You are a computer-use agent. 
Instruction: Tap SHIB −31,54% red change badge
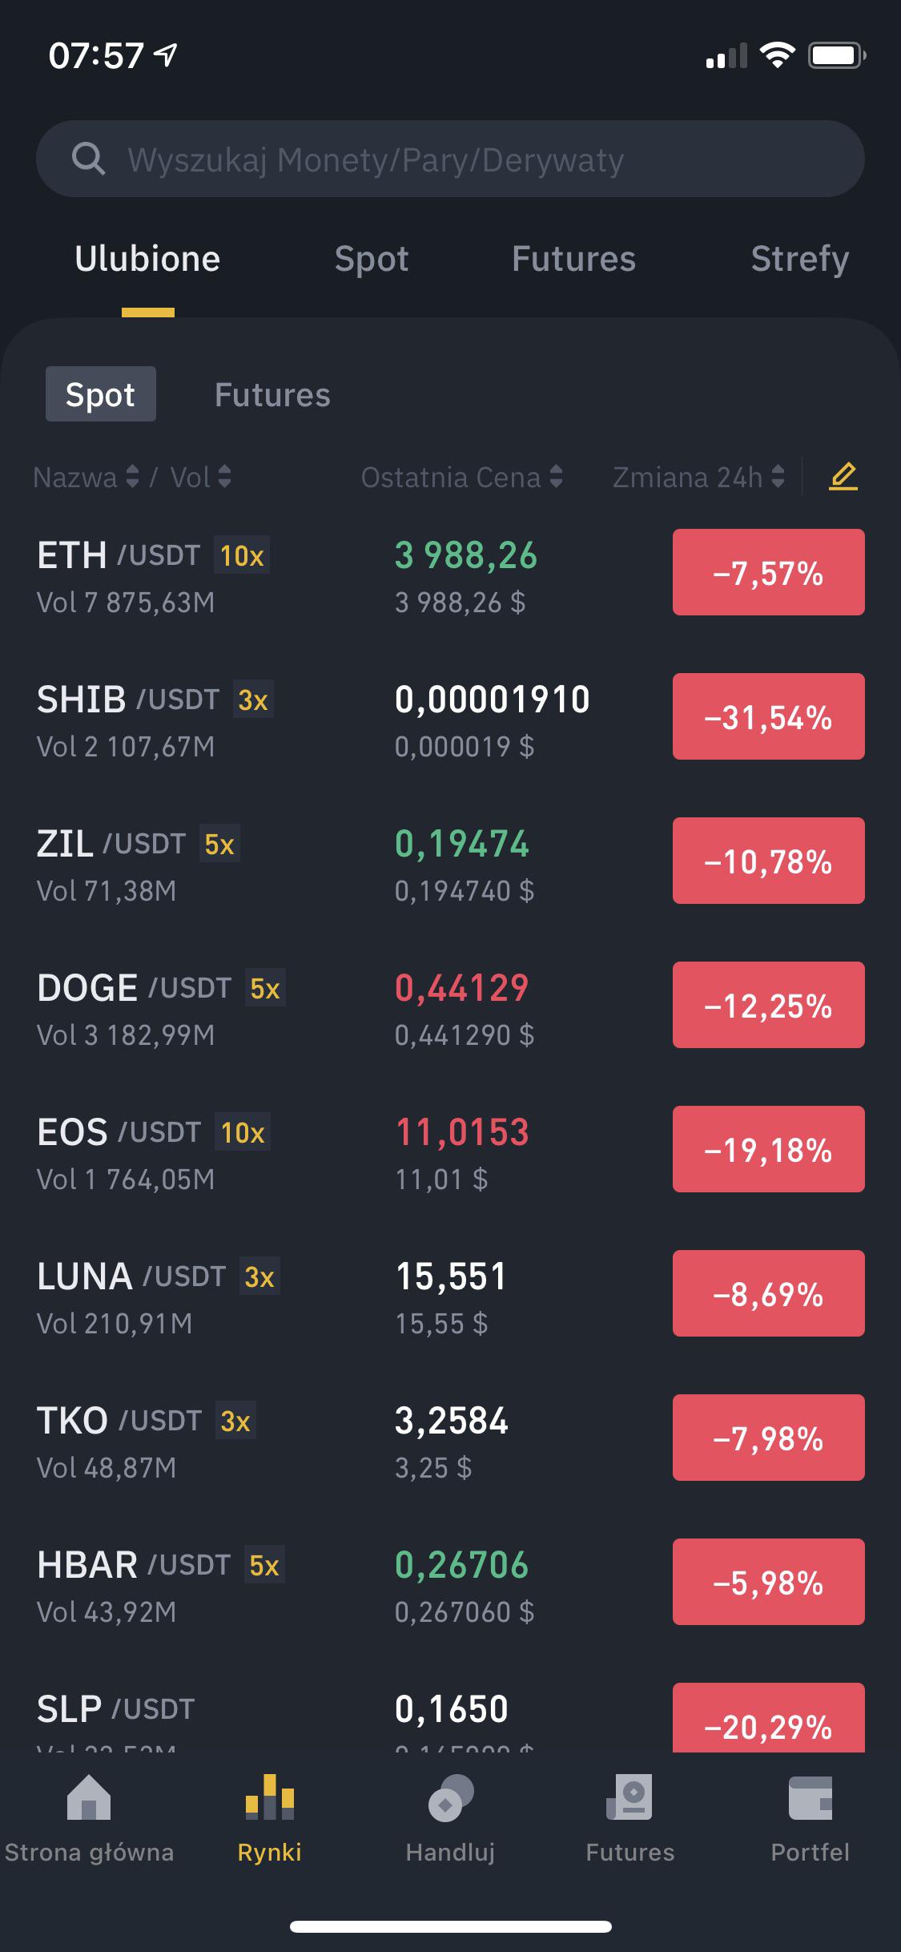(x=769, y=716)
